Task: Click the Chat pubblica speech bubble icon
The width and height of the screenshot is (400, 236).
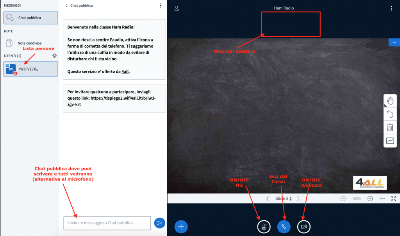Action: click(x=10, y=18)
